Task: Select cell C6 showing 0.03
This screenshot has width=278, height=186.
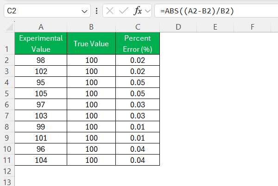Action: [138, 105]
